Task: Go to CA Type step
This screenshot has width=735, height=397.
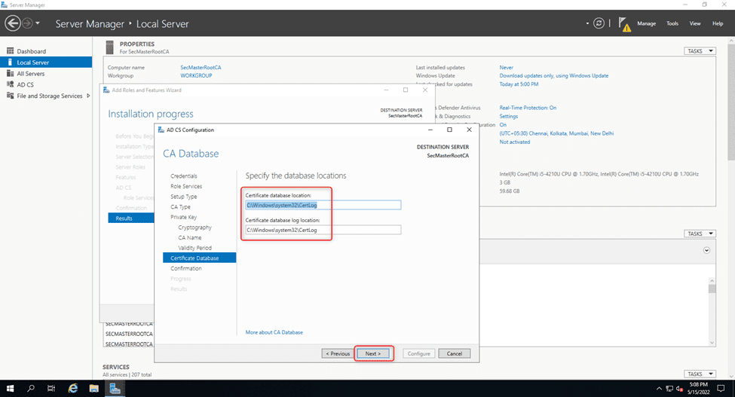Action: pyautogui.click(x=180, y=207)
